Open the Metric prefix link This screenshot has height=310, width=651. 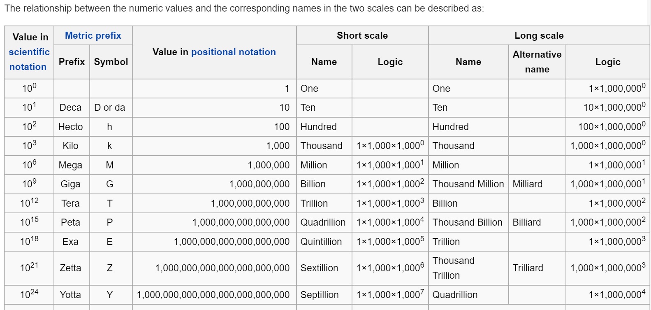[x=93, y=35]
